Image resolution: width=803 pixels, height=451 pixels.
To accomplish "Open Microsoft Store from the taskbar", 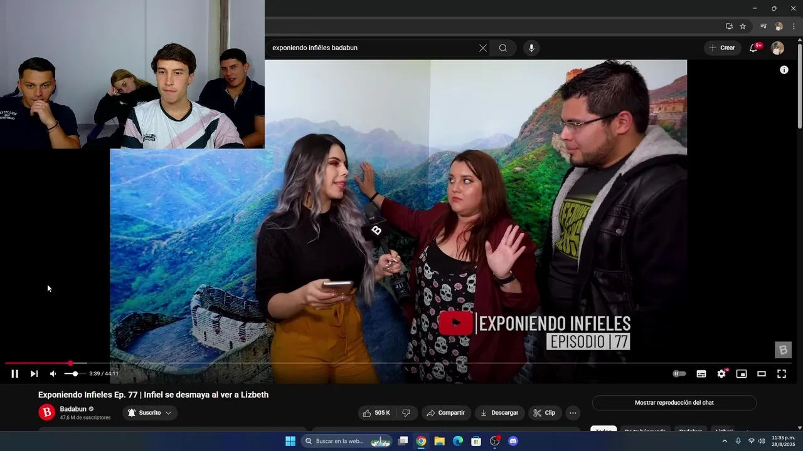I will coord(476,441).
